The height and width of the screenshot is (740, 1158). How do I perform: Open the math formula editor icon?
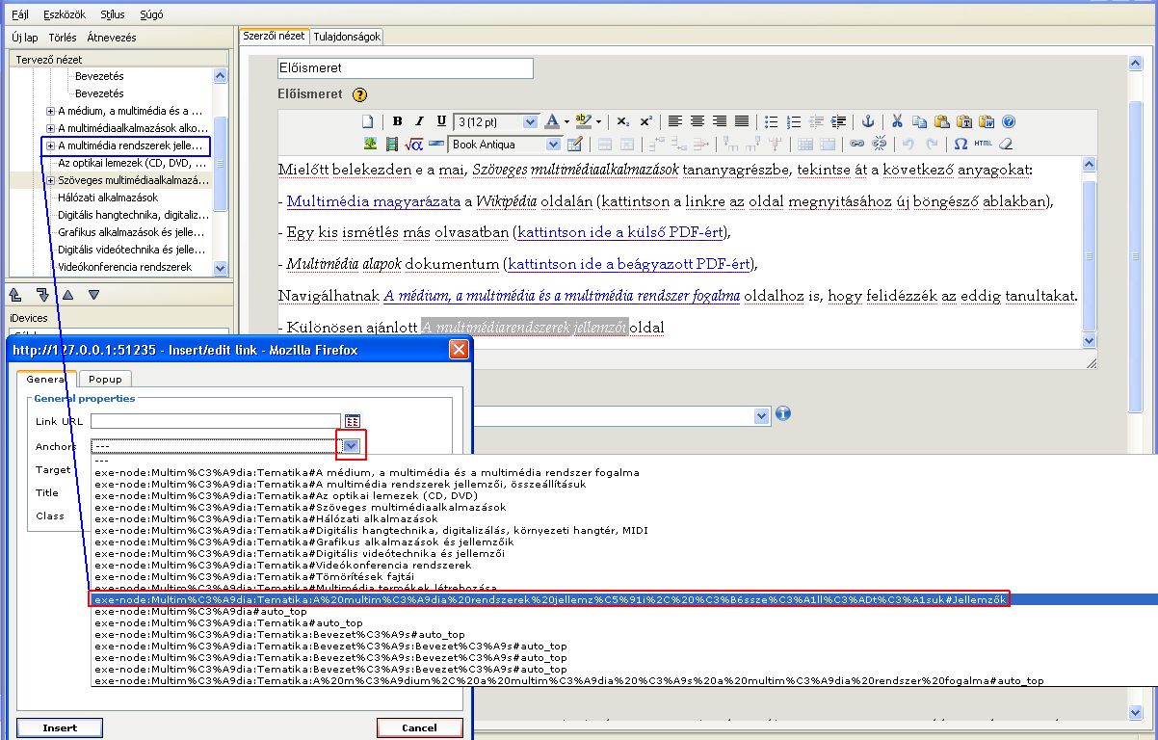[414, 145]
